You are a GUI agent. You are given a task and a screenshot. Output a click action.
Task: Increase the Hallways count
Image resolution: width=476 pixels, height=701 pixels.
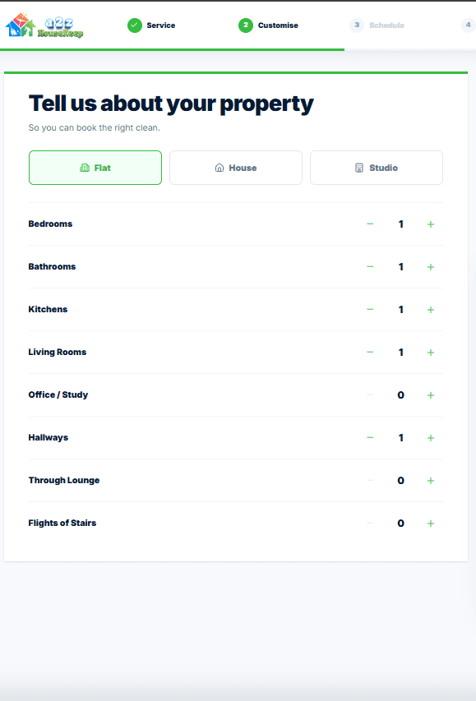tap(430, 438)
